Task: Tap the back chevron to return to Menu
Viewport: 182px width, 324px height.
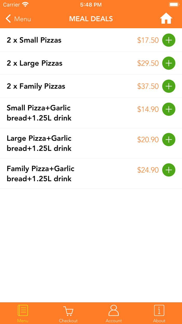Action: pyautogui.click(x=8, y=18)
